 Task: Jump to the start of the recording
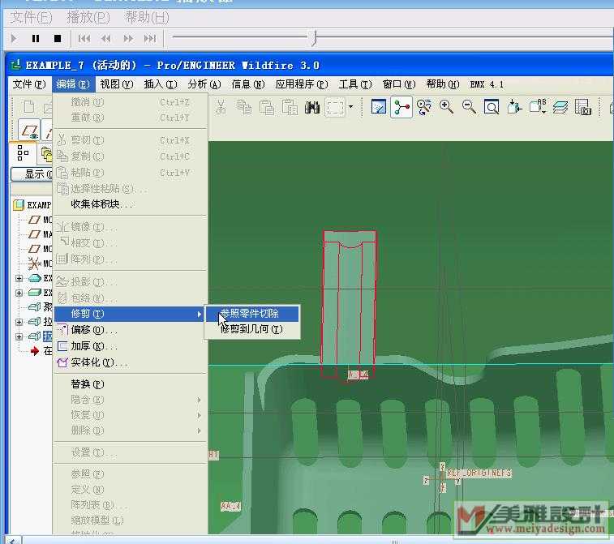84,38
